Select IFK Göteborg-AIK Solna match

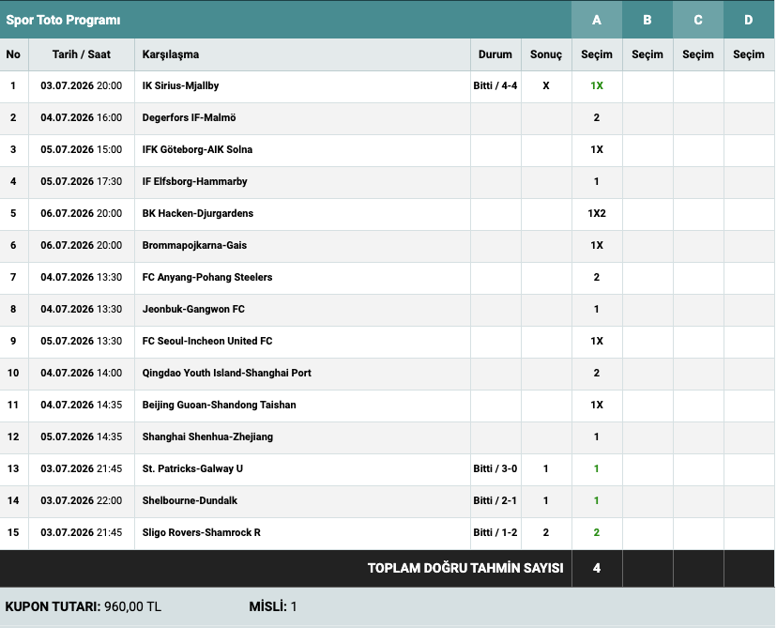pyautogui.click(x=197, y=149)
